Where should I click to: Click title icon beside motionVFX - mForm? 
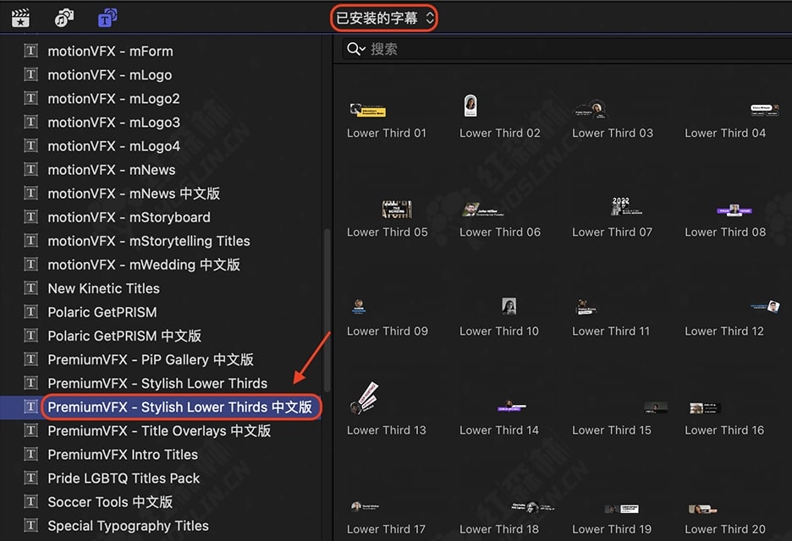coord(30,51)
